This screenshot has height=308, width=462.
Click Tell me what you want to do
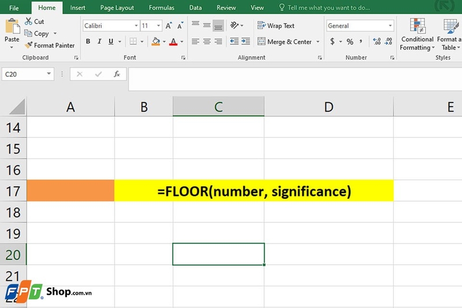point(324,8)
